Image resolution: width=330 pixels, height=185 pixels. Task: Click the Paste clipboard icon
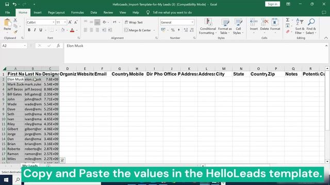click(7, 23)
